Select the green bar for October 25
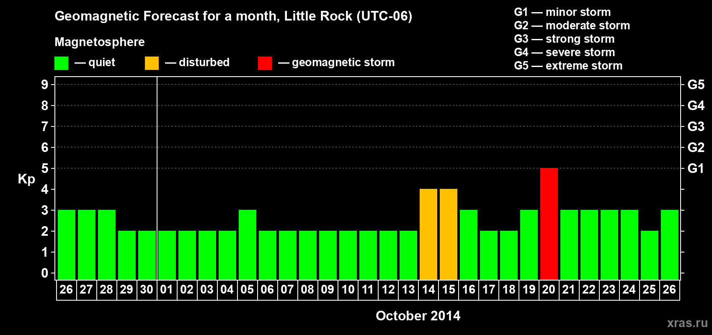Viewport: 712px width, 335px height. (x=650, y=255)
